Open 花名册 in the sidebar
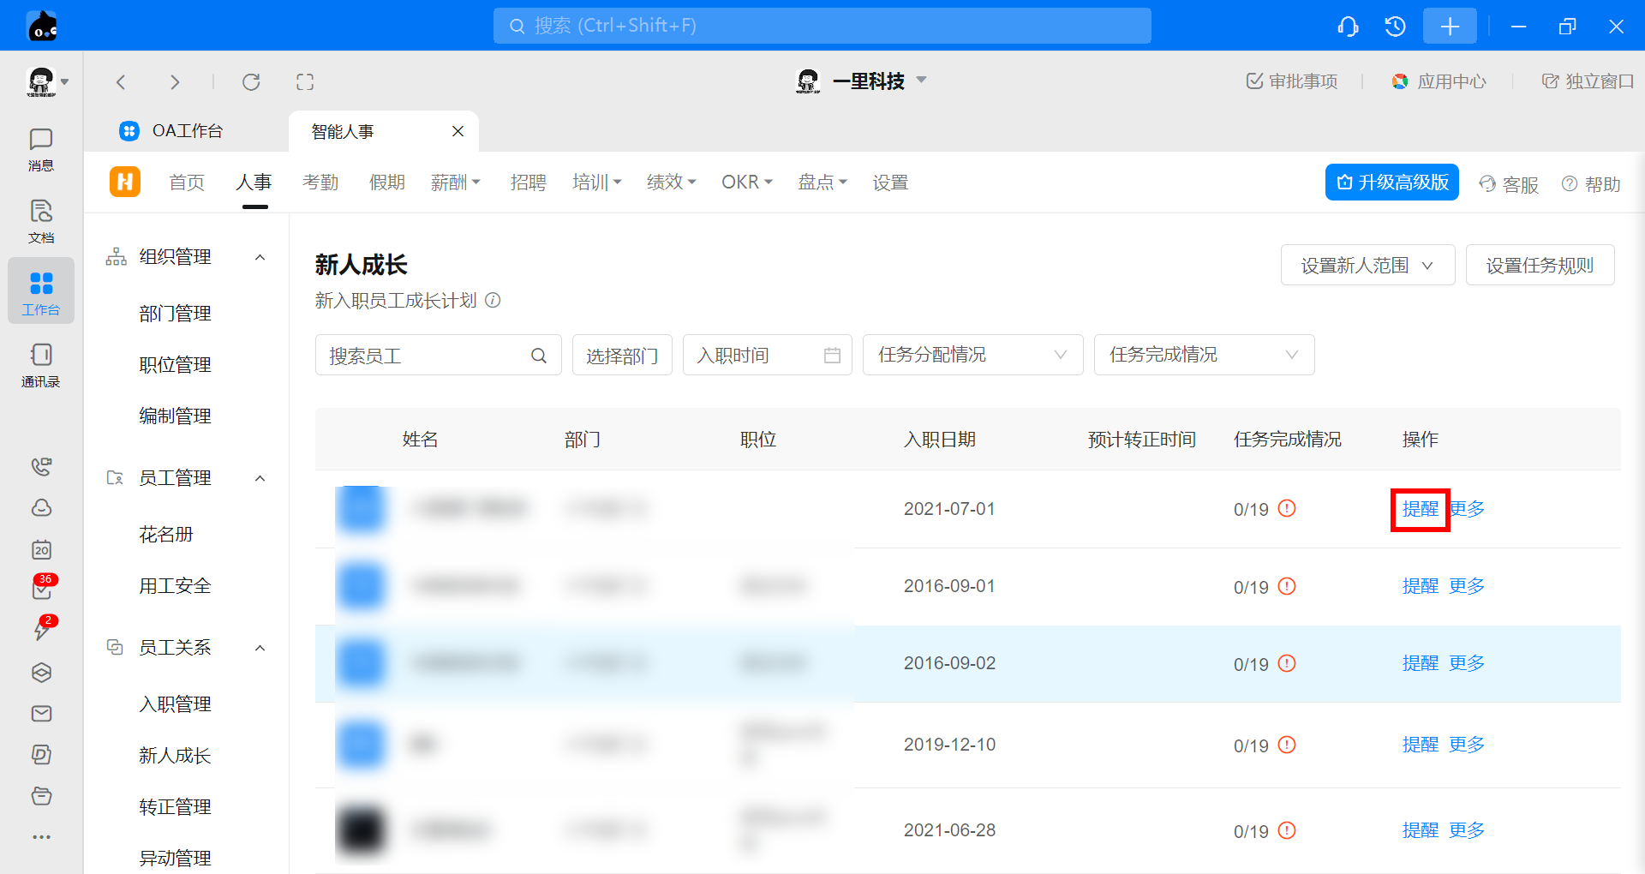Screen dimensions: 1645x874 (166, 535)
